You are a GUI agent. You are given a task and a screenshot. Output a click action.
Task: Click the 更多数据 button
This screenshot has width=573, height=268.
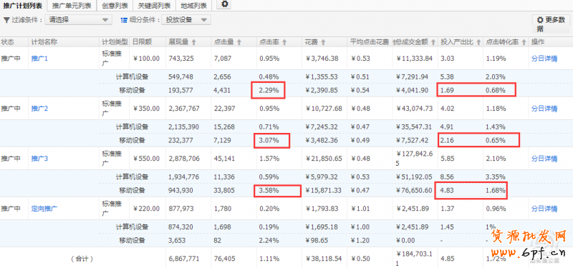(x=551, y=24)
